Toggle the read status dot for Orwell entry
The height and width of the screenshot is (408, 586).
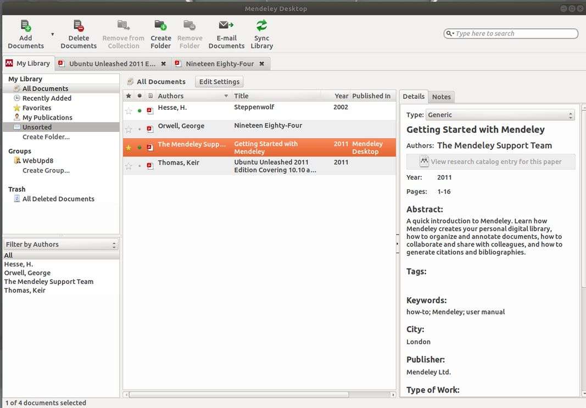[x=139, y=129]
